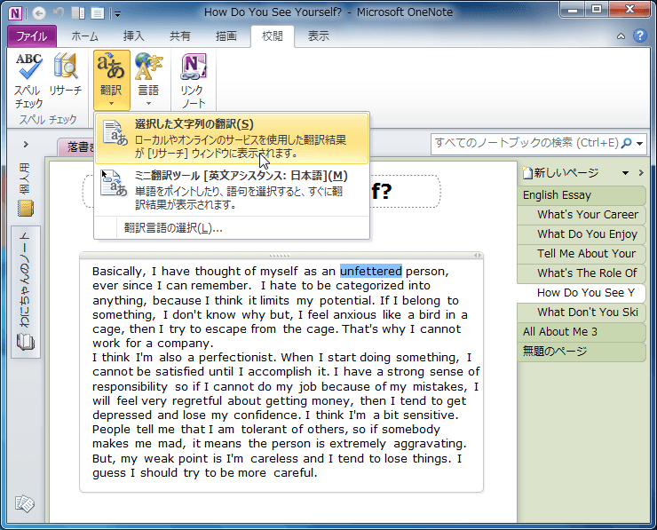Click the search magnifier icon

coord(626,143)
